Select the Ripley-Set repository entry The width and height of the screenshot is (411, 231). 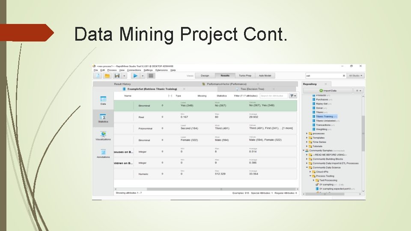tap(322, 104)
